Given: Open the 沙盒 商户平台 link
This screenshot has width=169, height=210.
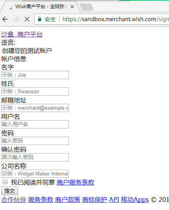Looking at the screenshot, I should pyautogui.click(x=22, y=34).
